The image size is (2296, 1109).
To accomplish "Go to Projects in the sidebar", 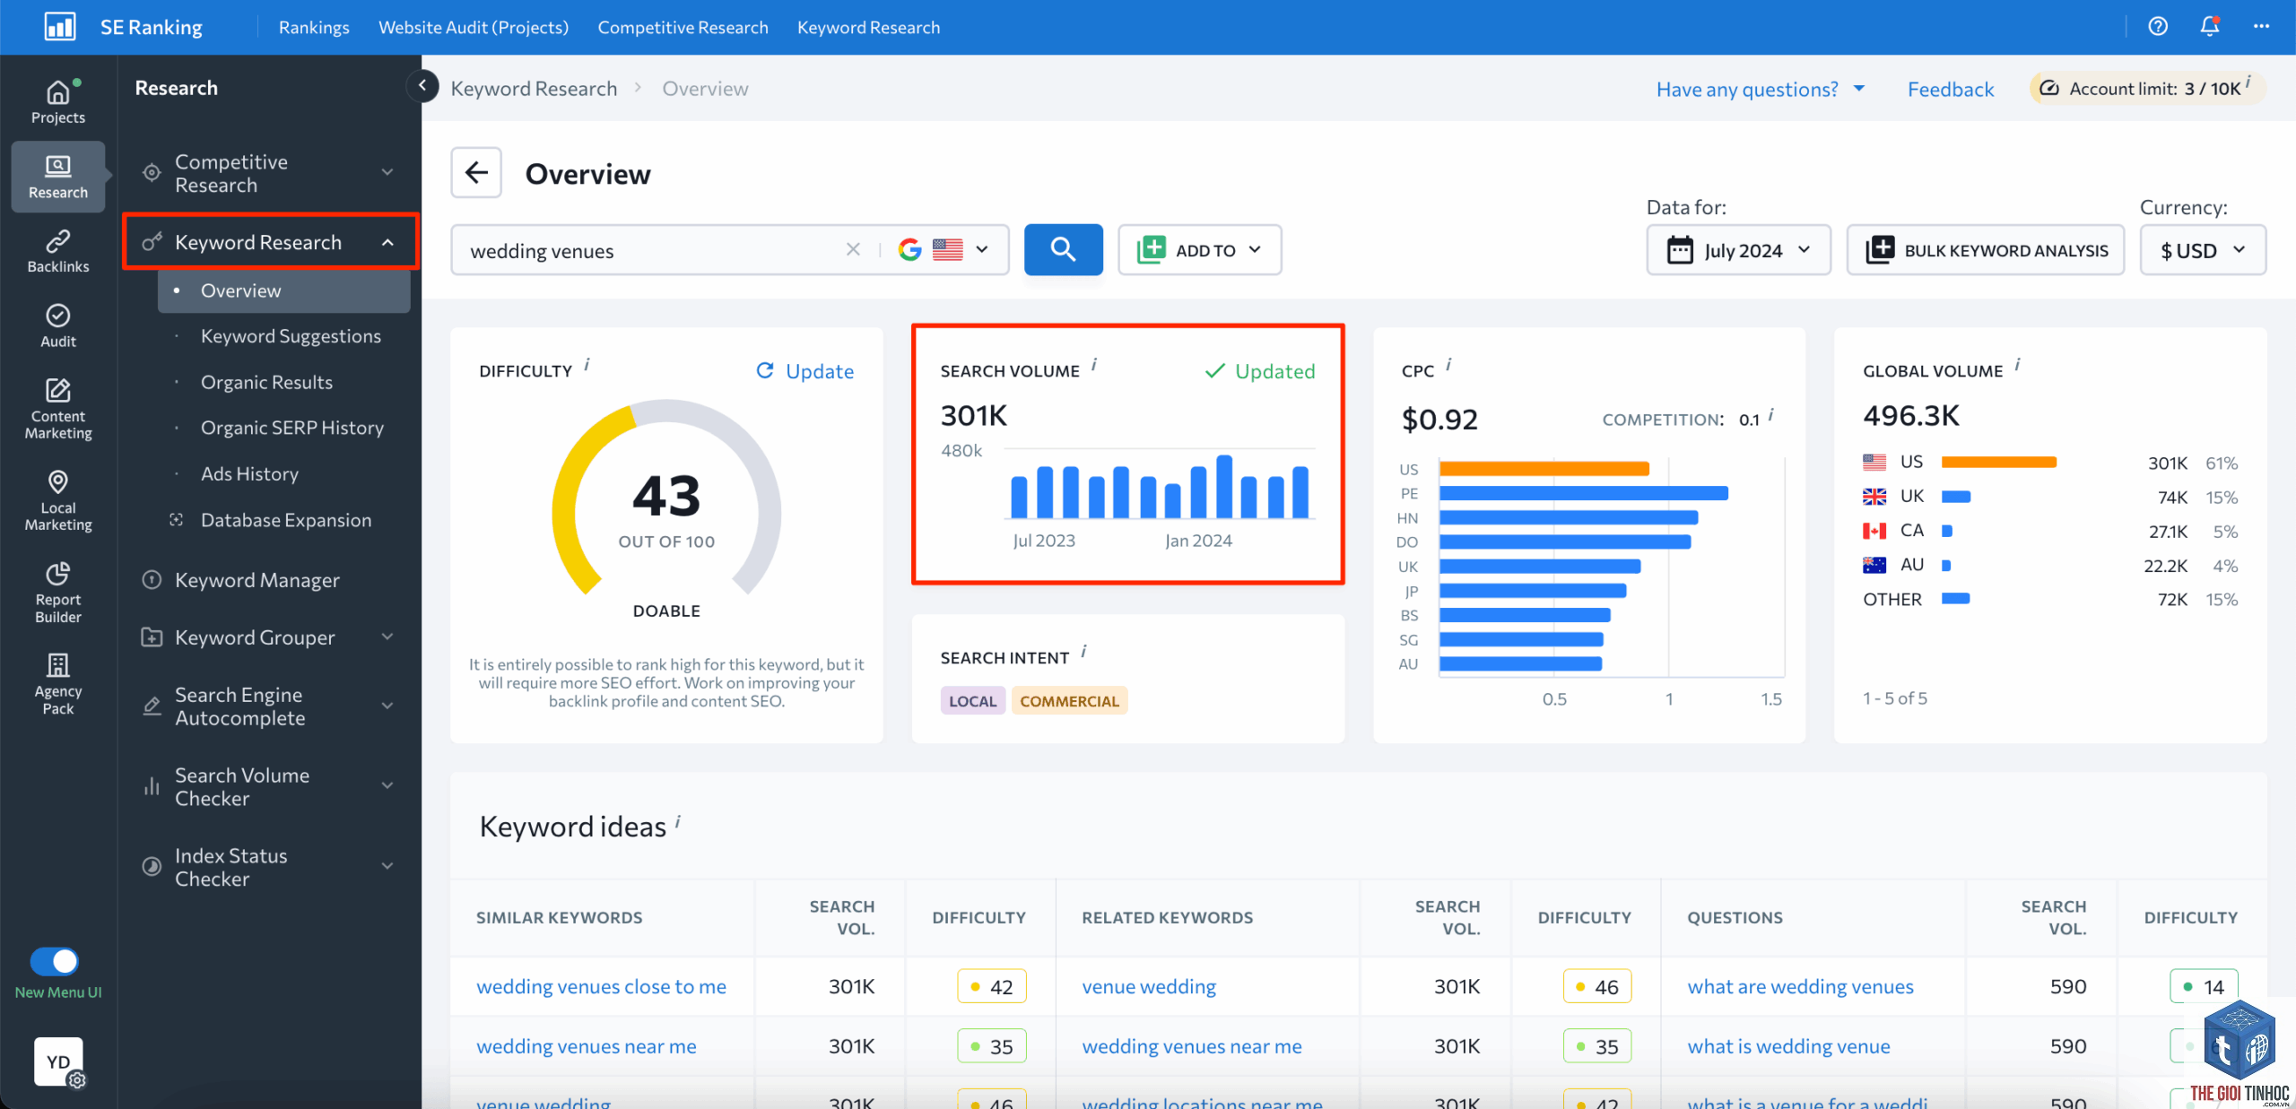I will (58, 102).
